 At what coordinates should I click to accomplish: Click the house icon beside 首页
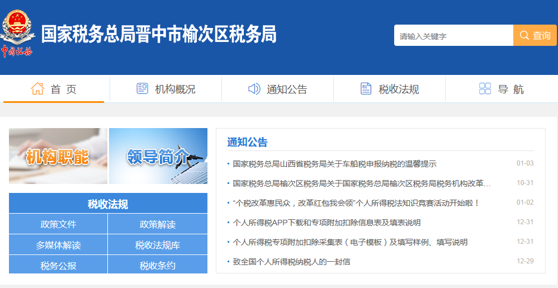(x=37, y=89)
